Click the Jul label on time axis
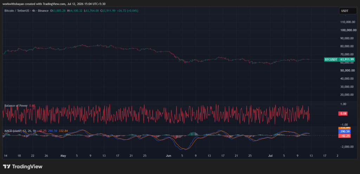 click(270, 156)
